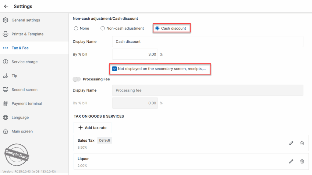Choose the Non-cash adjustment radio option
Screen dimensions: 312x175
click(x=103, y=29)
